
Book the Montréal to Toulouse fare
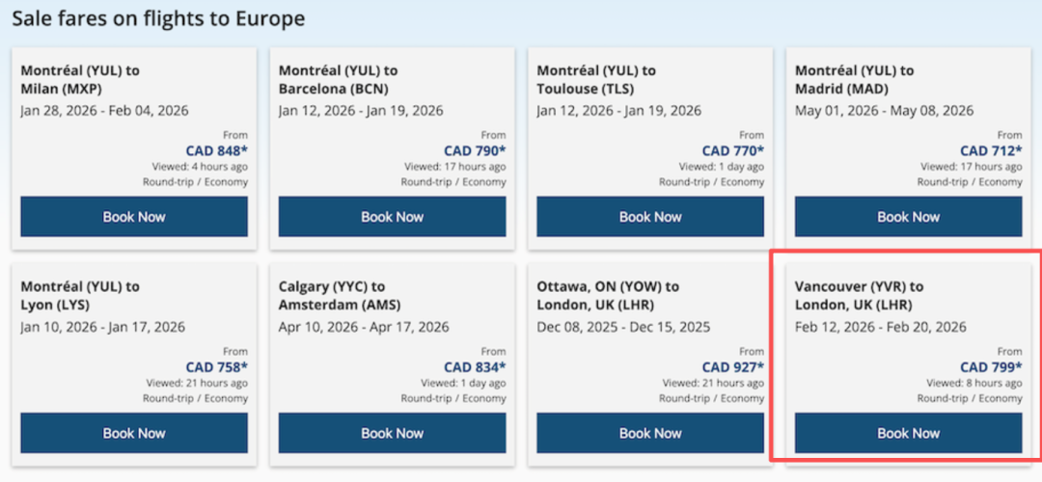point(650,217)
